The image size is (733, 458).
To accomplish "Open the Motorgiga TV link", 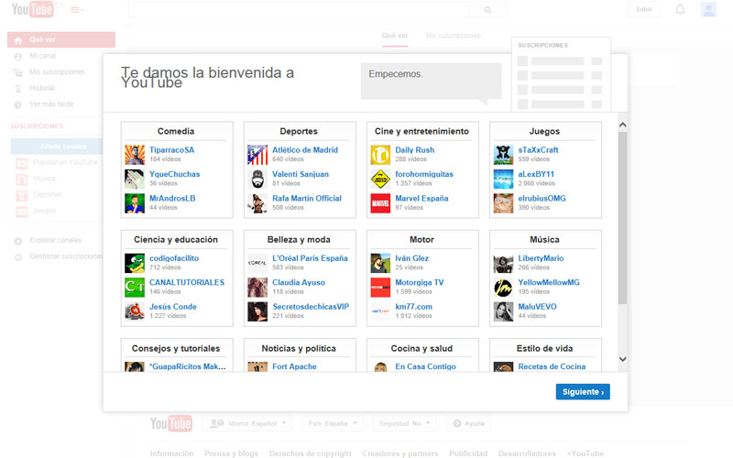I will point(420,282).
